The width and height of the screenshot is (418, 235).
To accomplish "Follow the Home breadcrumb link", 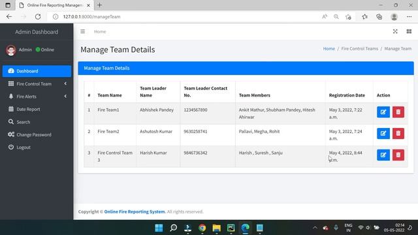I will coord(329,48).
